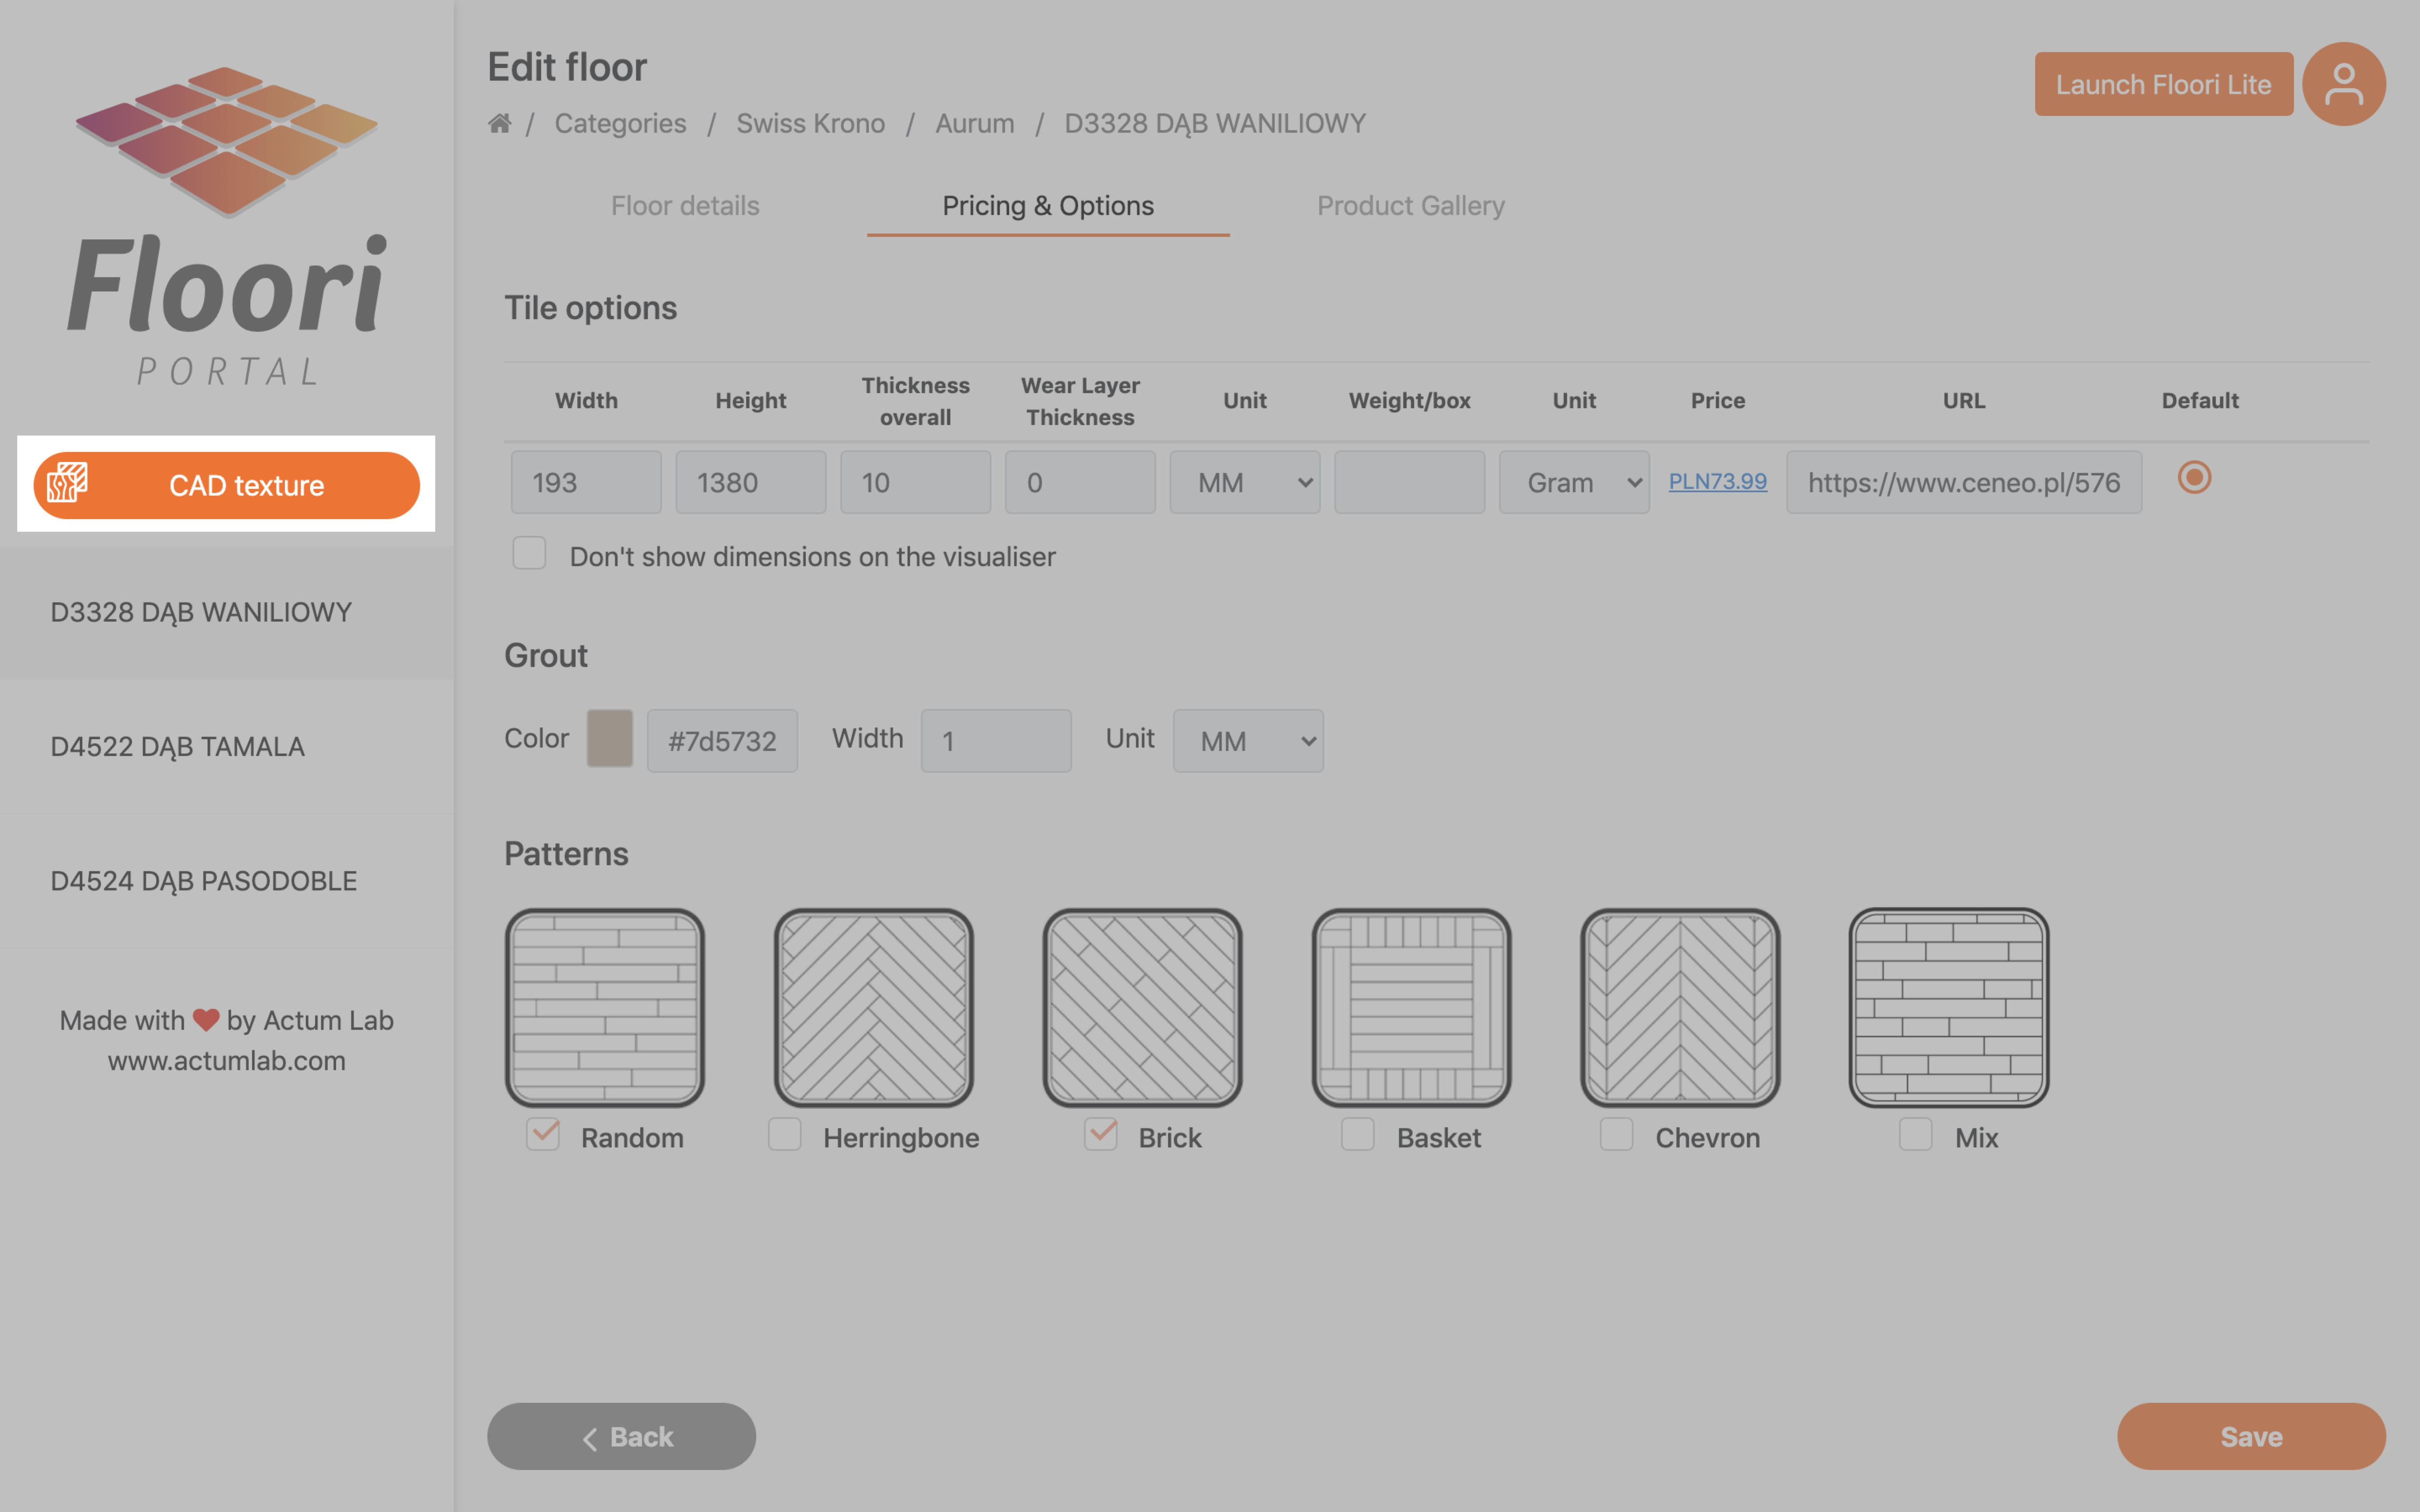Select the Basket pattern thumbnail
Viewport: 2420px width, 1512px height.
pyautogui.click(x=1412, y=1007)
